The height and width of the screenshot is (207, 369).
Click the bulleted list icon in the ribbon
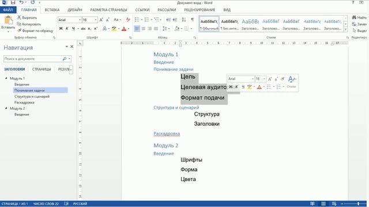137,20
